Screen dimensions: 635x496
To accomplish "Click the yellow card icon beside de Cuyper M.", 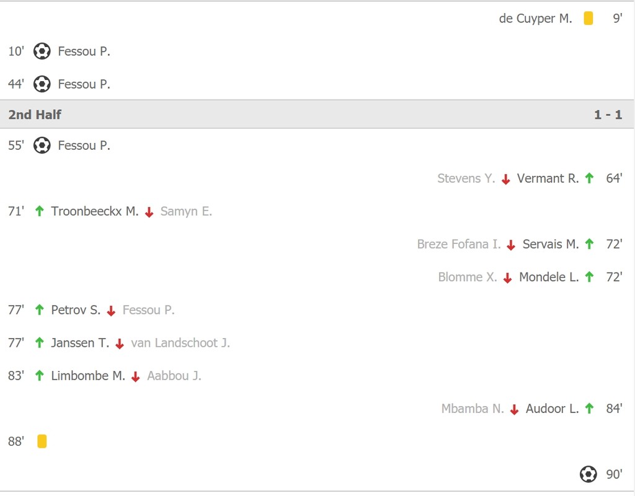I will point(588,19).
